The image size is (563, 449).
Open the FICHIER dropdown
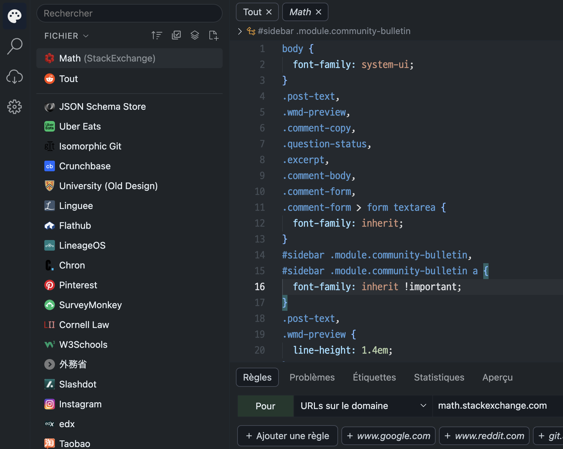coord(66,36)
